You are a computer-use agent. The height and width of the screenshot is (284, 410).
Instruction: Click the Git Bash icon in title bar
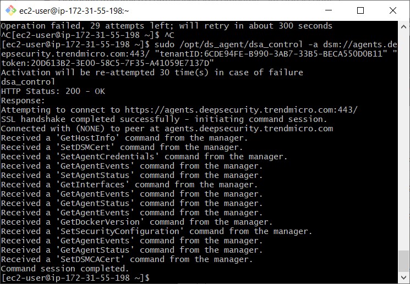(x=10, y=10)
